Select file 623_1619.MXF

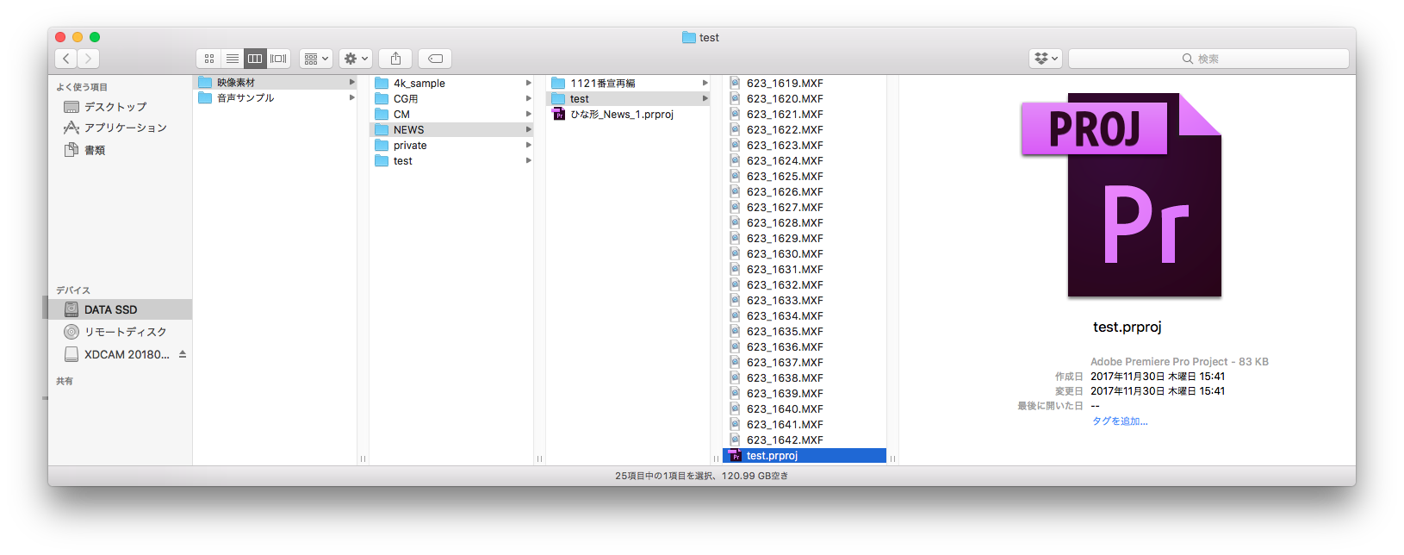click(805, 84)
